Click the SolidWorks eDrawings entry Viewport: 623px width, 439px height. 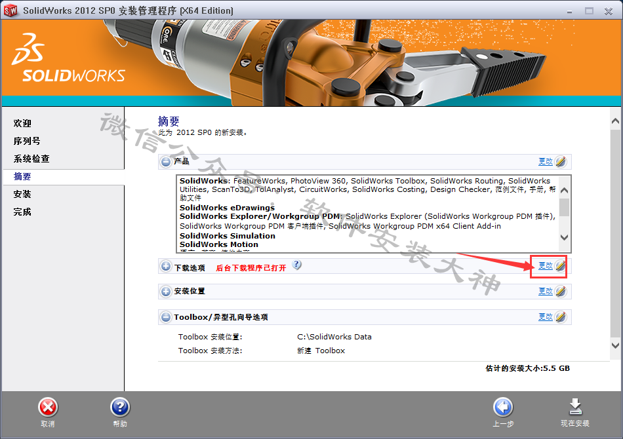(227, 208)
